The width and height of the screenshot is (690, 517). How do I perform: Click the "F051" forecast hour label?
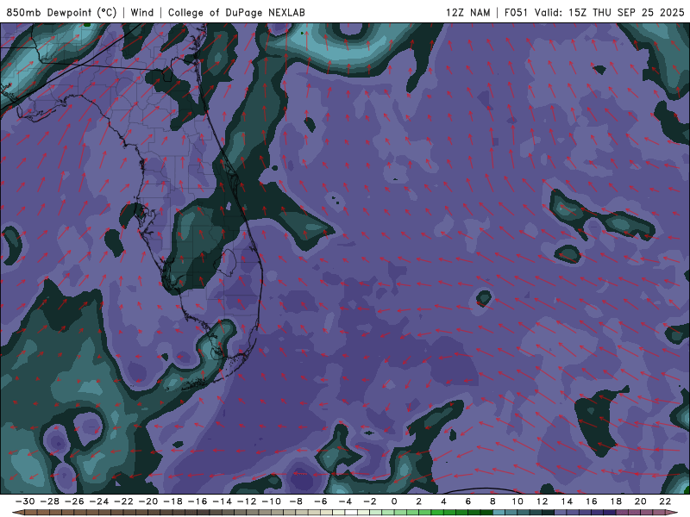point(516,13)
